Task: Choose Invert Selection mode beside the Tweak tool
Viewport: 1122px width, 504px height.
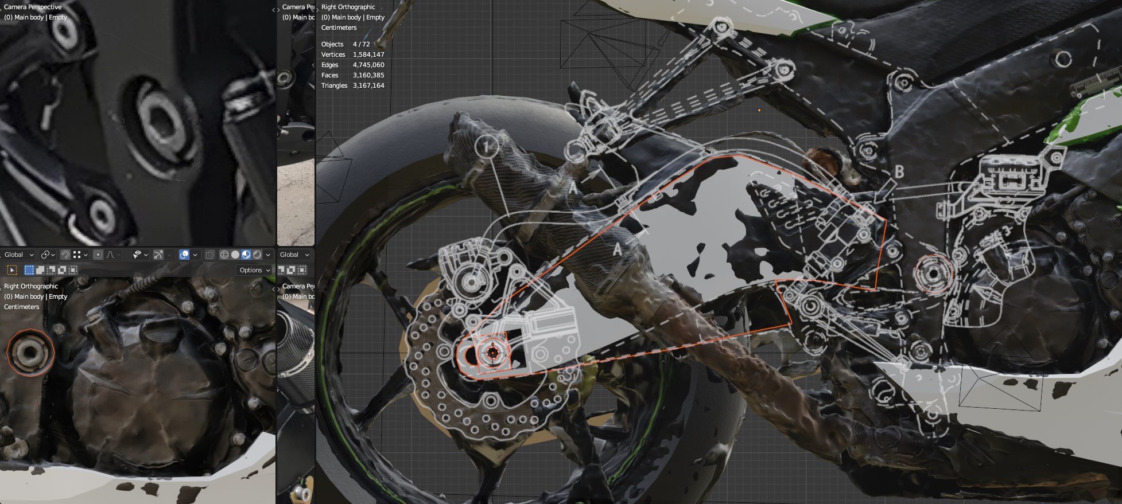Action: [x=62, y=270]
